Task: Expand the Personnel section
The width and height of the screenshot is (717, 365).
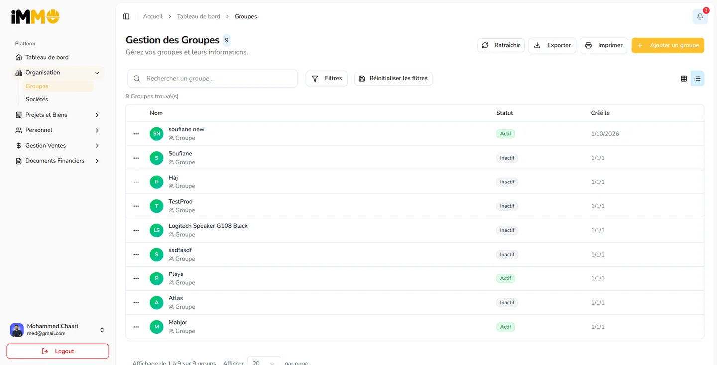Action: click(x=58, y=130)
